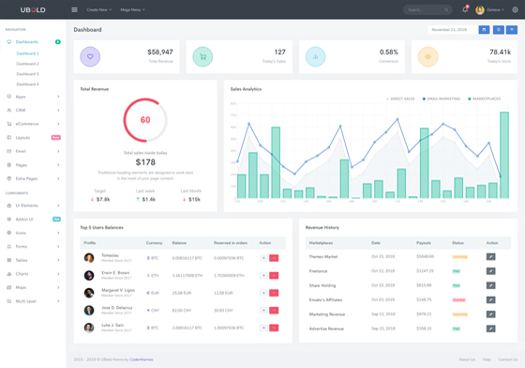Click the blue calendar button beside date field
The height and width of the screenshot is (368, 525).
(484, 30)
